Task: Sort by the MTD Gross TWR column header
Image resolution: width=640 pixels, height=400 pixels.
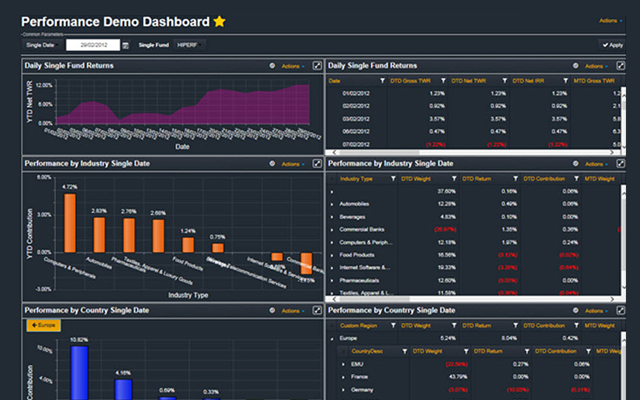Action: click(x=594, y=81)
